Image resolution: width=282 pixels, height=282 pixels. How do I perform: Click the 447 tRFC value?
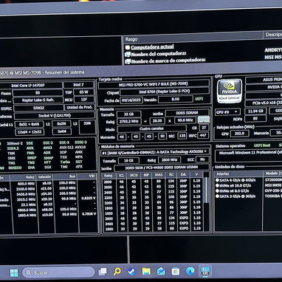point(203,135)
